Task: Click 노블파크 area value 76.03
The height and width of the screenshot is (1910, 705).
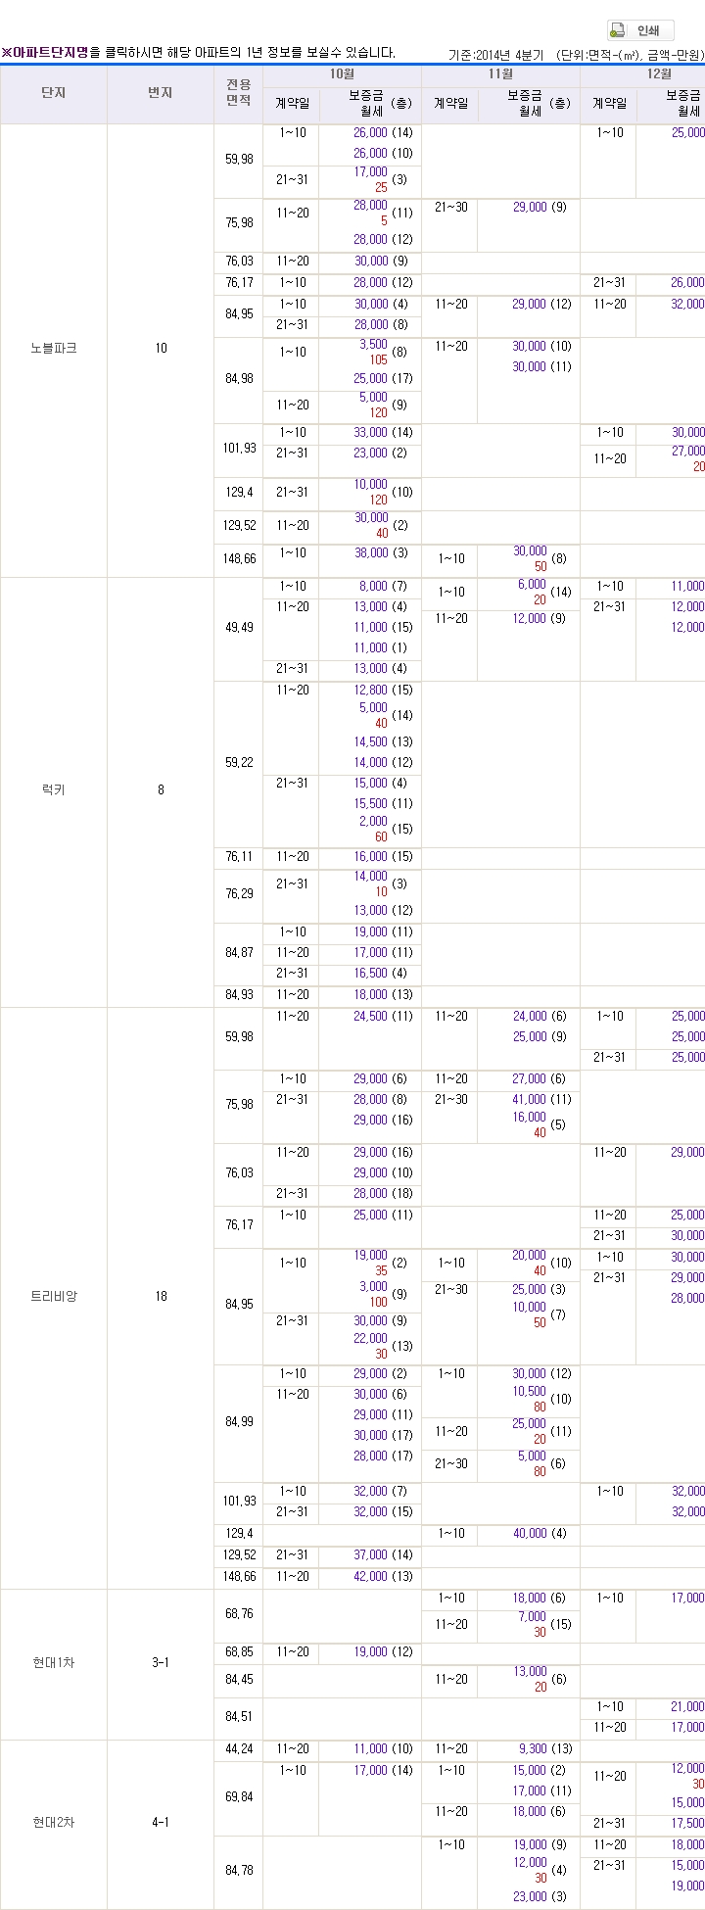Action: coord(239,262)
